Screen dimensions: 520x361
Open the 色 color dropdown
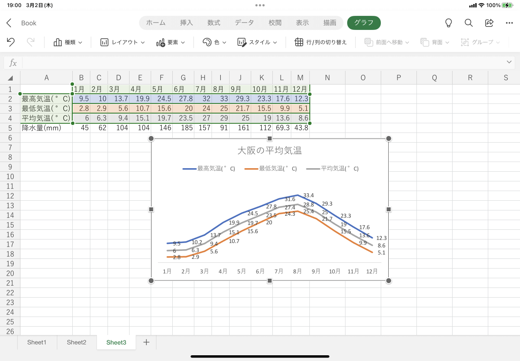point(214,42)
